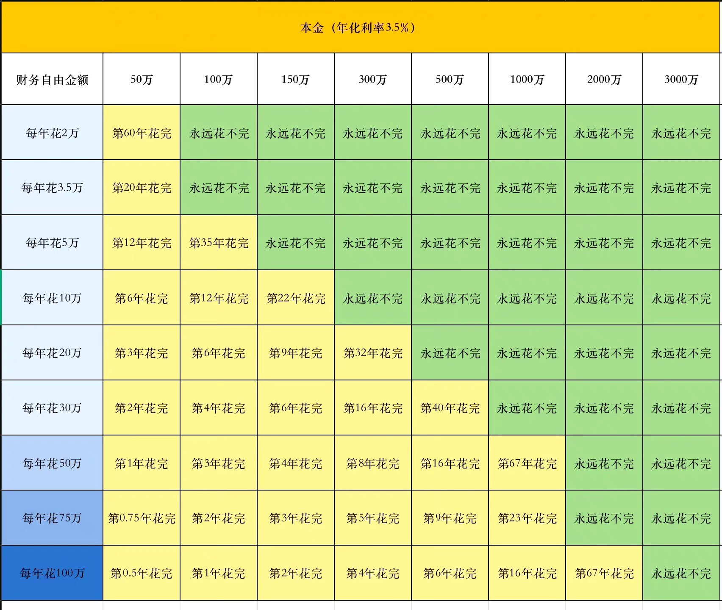The image size is (722, 610).
Task: Click 第67年花完 in the 每年花100万 row
Action: pyautogui.click(x=604, y=573)
